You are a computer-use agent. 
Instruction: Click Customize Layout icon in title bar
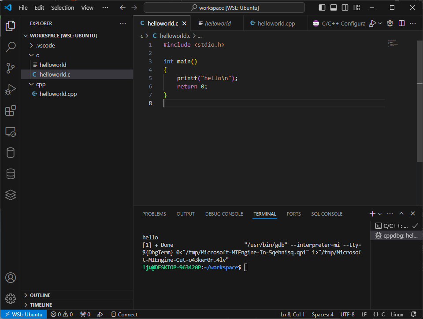tap(356, 7)
